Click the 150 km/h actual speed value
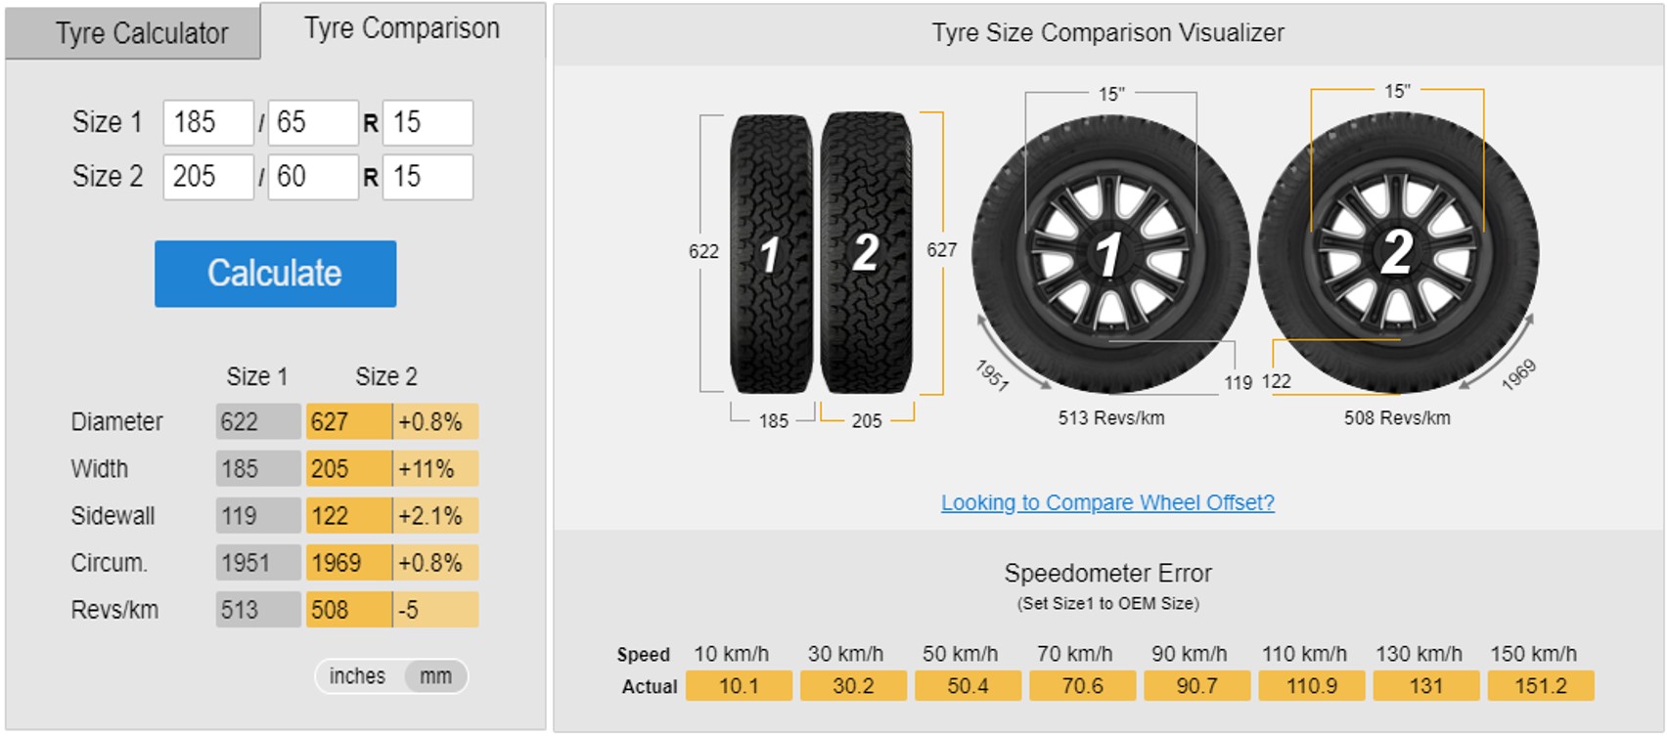The height and width of the screenshot is (736, 1668). click(x=1540, y=686)
